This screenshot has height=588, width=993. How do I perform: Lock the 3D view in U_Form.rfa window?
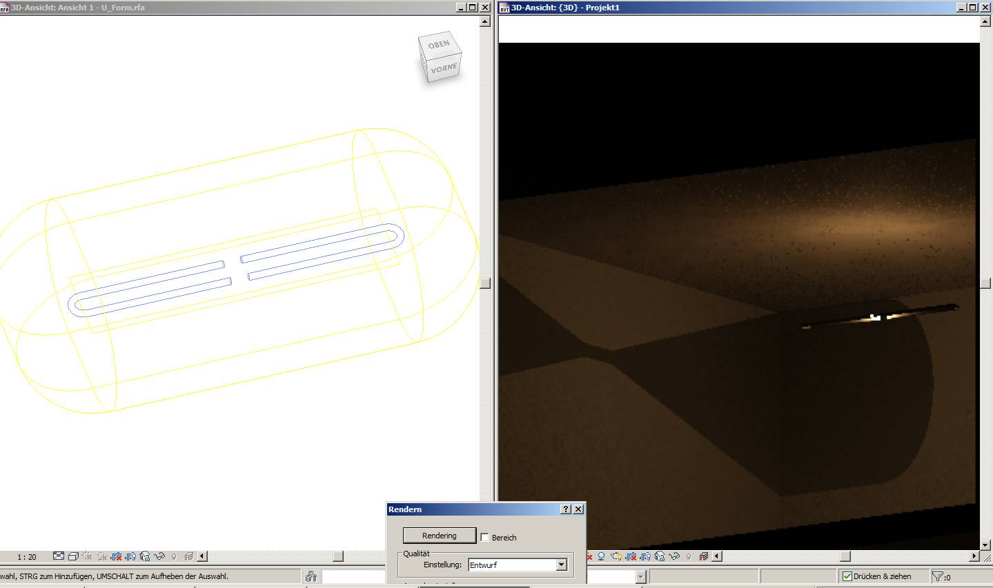click(145, 556)
